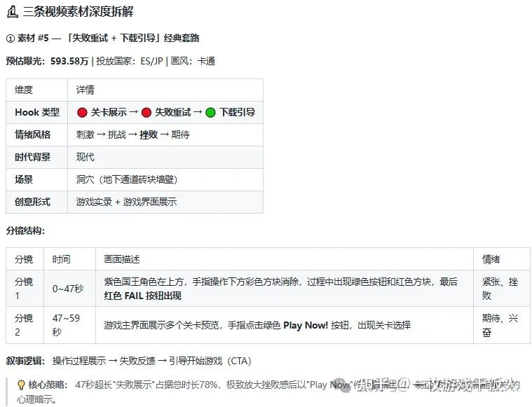Viewport: 532px width, 407px height.
Task: Click the lightbulb icon before 核心策略
Action: pos(21,385)
